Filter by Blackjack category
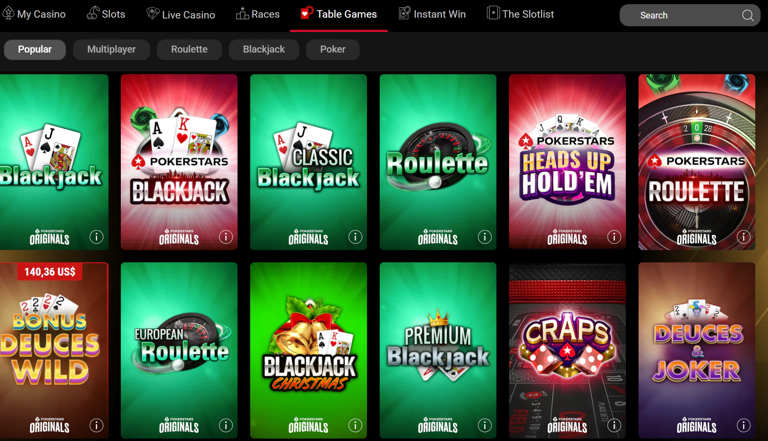This screenshot has height=441, width=768. (x=264, y=50)
